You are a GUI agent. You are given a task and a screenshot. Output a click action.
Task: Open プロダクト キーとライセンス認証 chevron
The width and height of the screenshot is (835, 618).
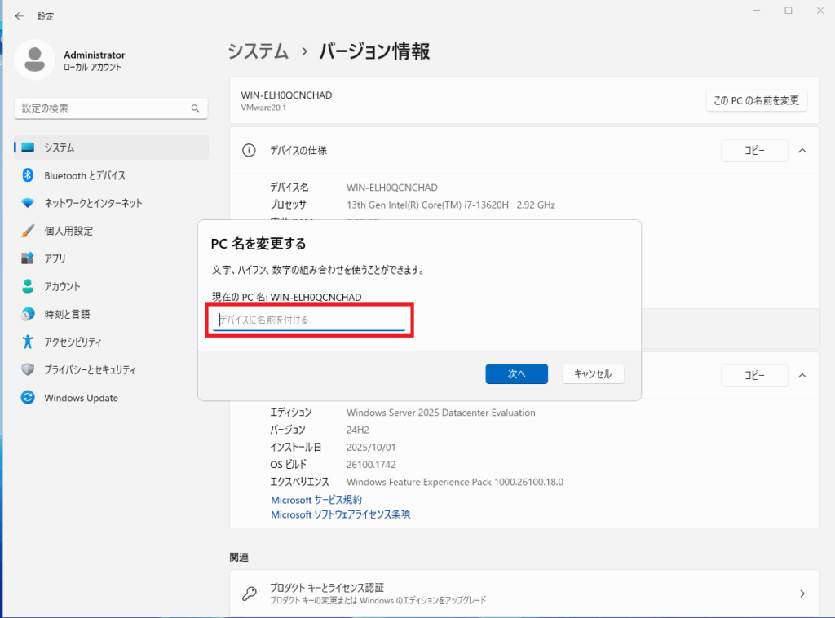tap(802, 594)
